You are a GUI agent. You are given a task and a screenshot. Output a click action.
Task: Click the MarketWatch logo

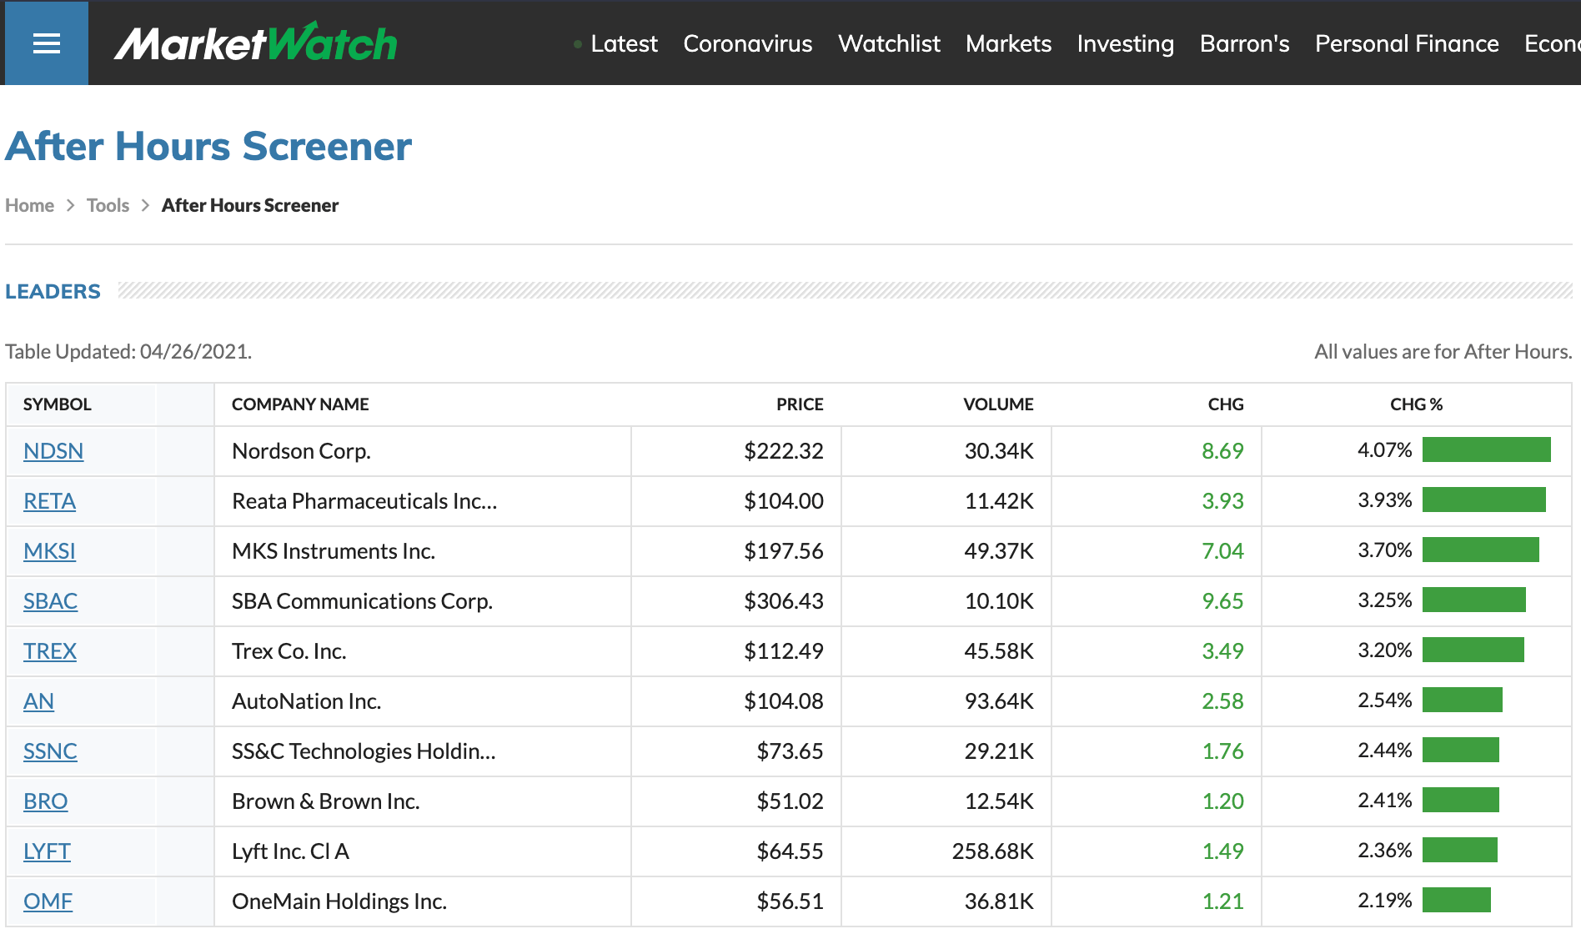[255, 43]
